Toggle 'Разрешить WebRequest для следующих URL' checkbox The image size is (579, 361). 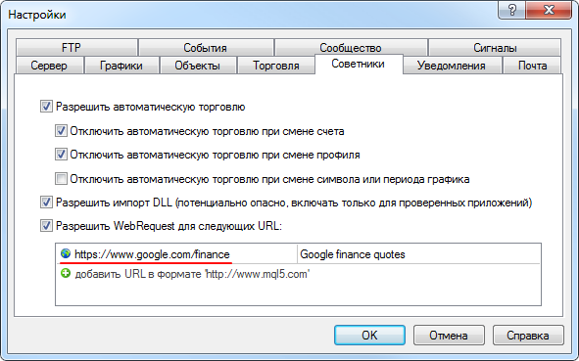pyautogui.click(x=46, y=225)
